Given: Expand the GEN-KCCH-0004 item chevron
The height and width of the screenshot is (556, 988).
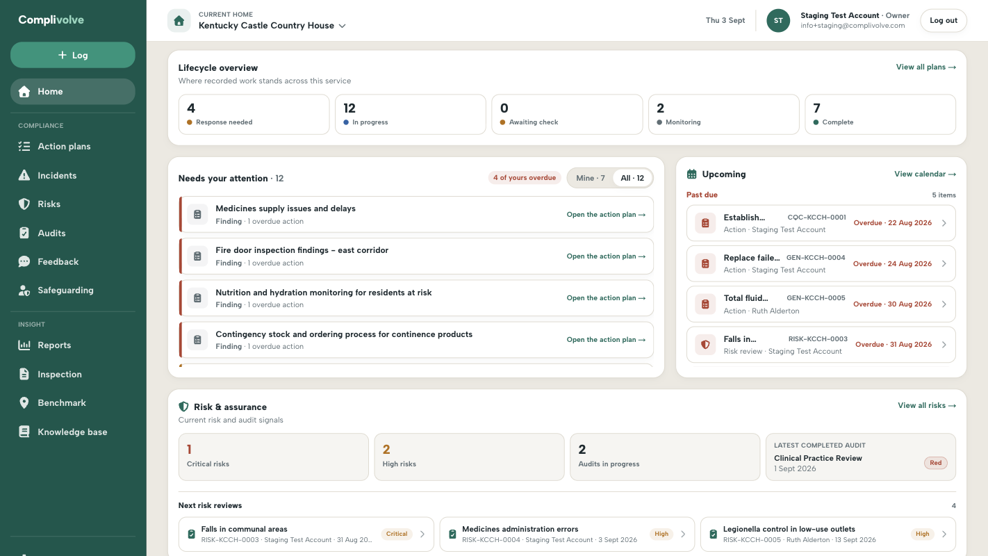Looking at the screenshot, I should coord(944,263).
